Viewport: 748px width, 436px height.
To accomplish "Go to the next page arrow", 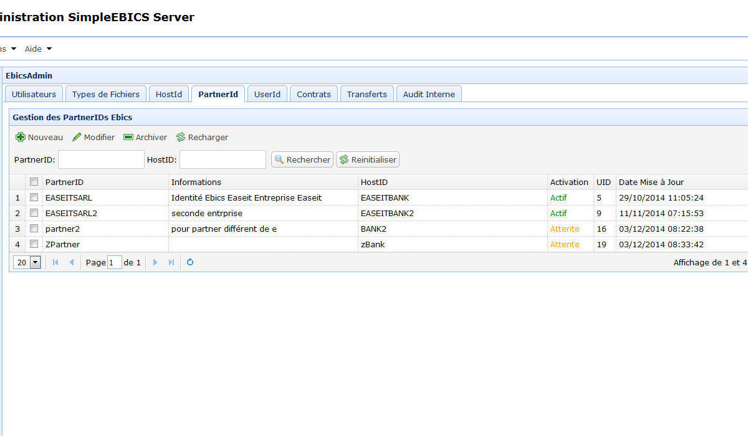I will coord(155,262).
